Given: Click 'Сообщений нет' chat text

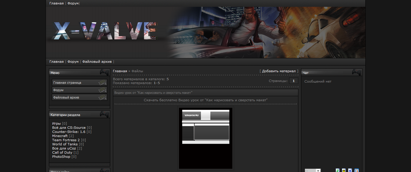Looking at the screenshot, I should [318, 81].
